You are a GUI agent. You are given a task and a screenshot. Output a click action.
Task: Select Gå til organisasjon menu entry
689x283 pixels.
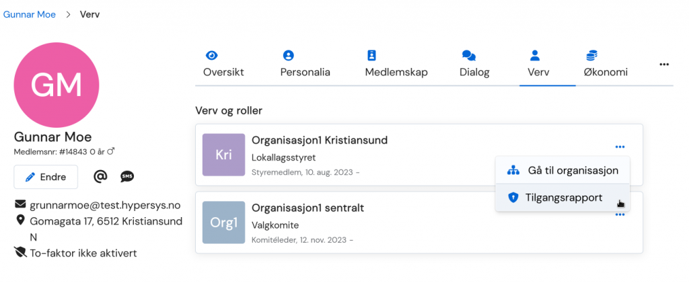coord(563,170)
